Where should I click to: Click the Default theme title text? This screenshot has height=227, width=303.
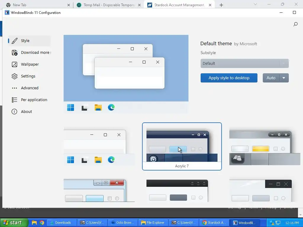(x=216, y=44)
